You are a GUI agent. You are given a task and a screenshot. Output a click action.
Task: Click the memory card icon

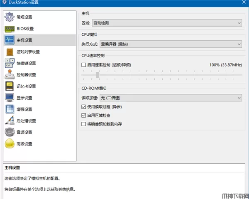tap(10, 86)
